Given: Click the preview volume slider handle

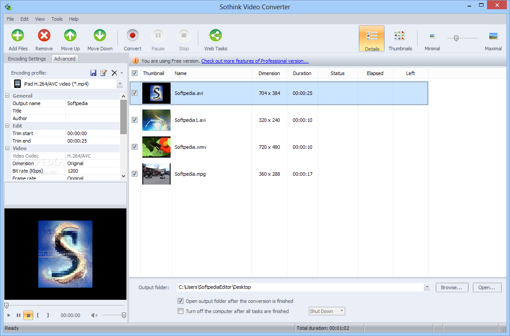Looking at the screenshot, I should [124, 315].
